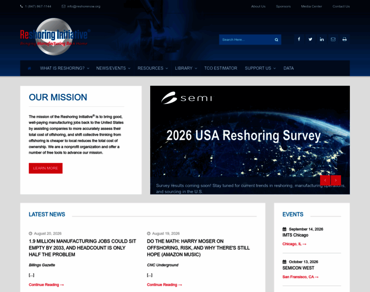The width and height of the screenshot is (370, 292).
Task: Click the Reshoring Initiative logo
Action: [55, 37]
